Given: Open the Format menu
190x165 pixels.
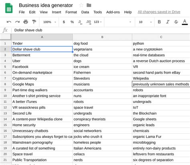Looking at the screenshot, I should click(71, 12).
